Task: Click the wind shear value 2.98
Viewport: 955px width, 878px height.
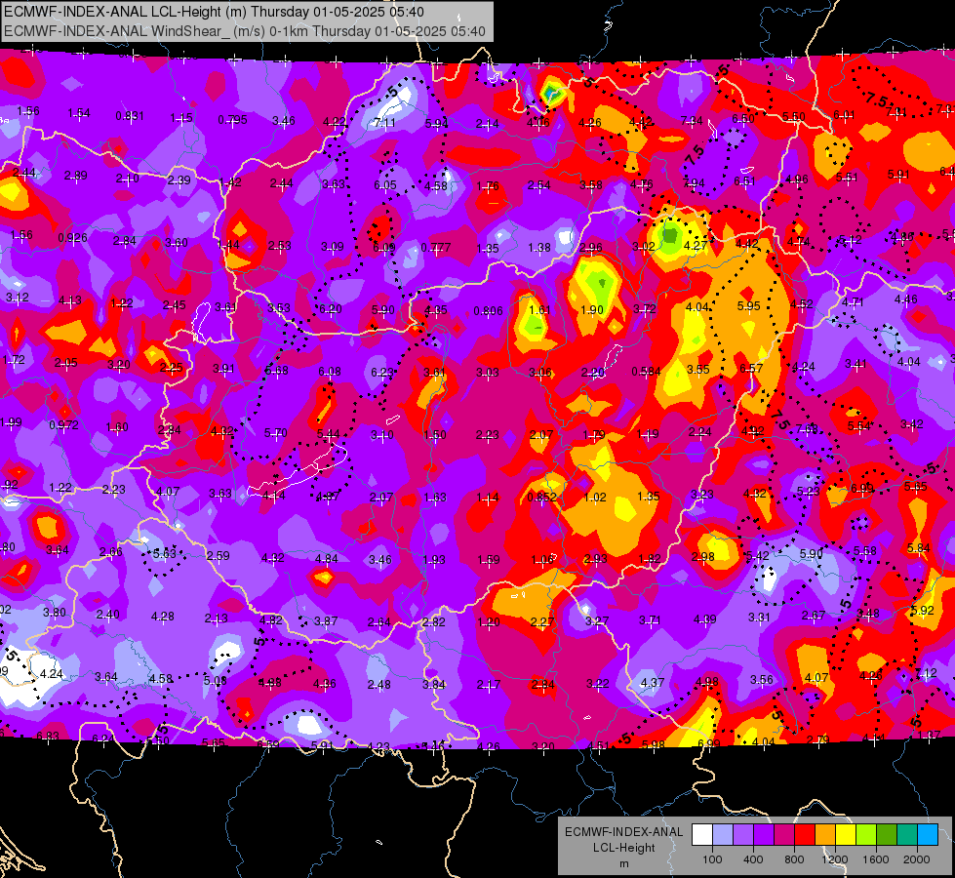Action: (703, 557)
